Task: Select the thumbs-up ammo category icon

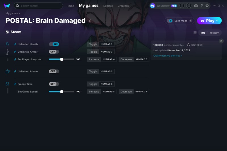Action: [x=8, y=71]
